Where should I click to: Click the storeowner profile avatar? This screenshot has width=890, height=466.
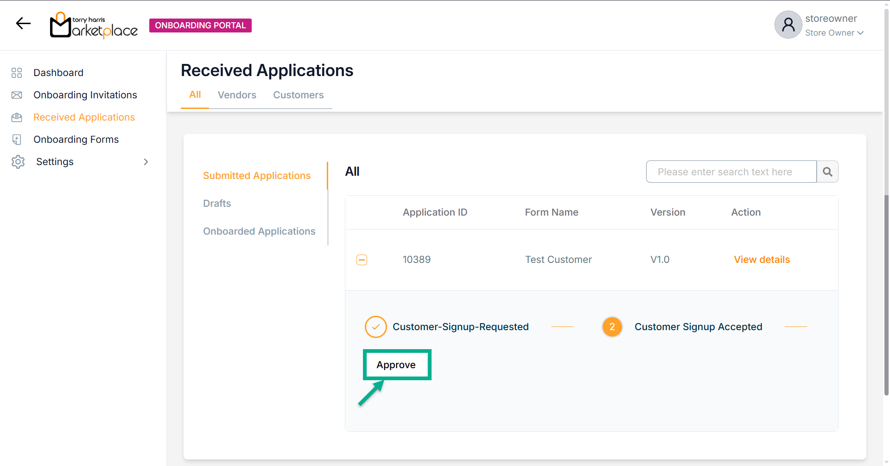(788, 25)
